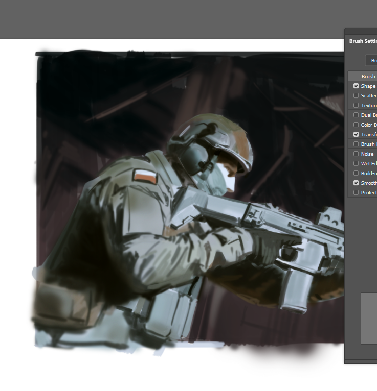
Task: Enable the Scattering checkbox
Action: tap(356, 95)
